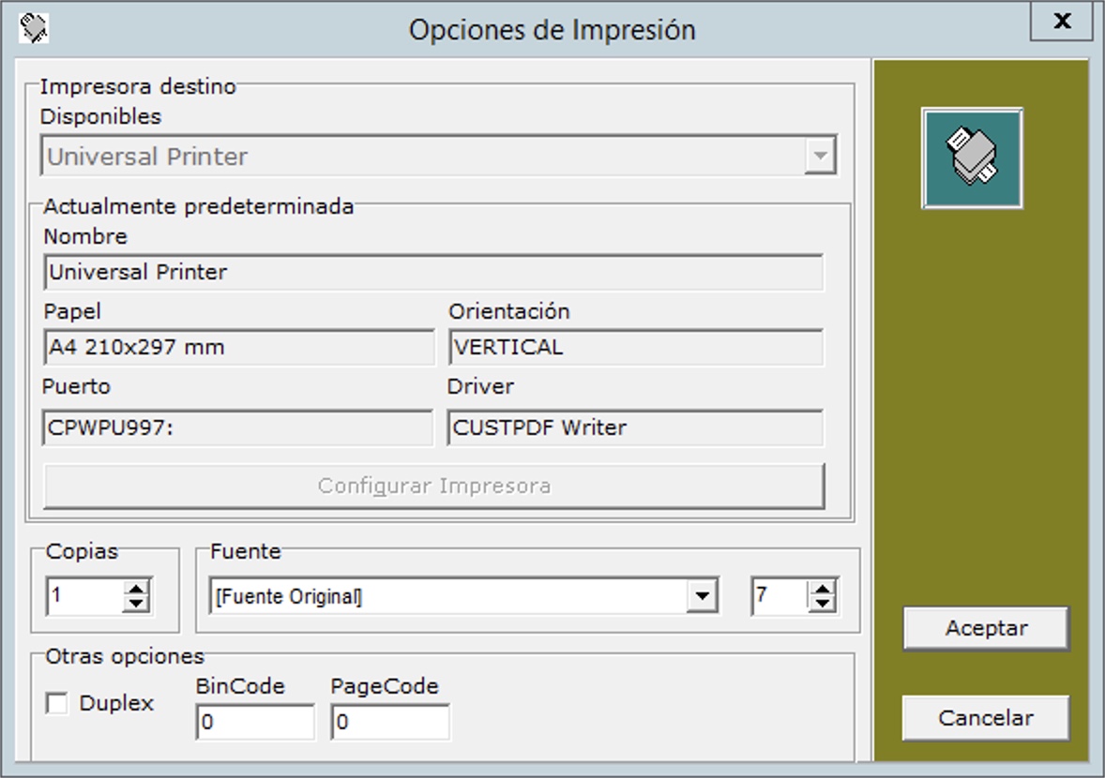Click the Orientación field showing VERTICAL

[x=635, y=348]
